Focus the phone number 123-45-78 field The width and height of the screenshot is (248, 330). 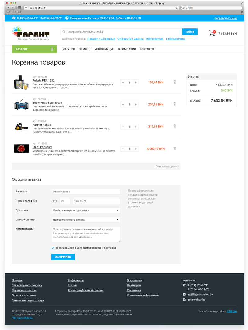coord(96,201)
